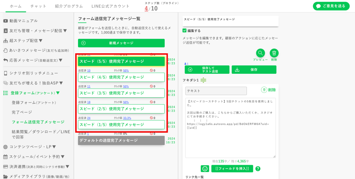
Task: Click into the message body text area
Action: [x=231, y=128]
